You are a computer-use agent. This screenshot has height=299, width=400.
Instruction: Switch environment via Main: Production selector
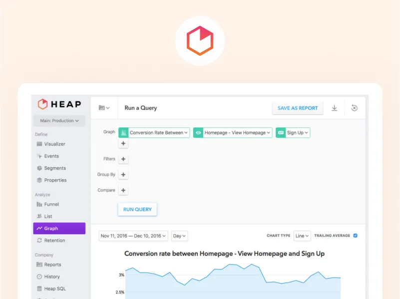tap(59, 121)
